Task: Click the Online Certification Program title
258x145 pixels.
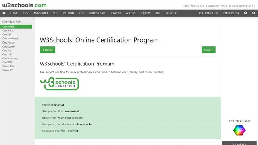Action: point(99,40)
